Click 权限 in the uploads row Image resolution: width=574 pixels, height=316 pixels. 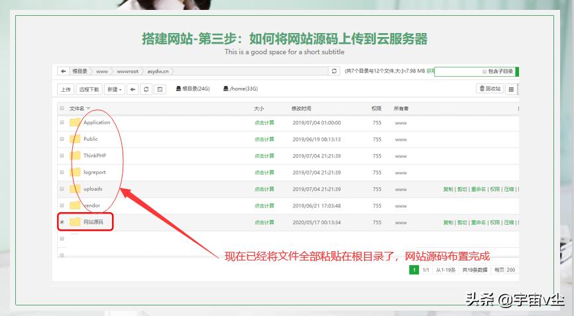(x=495, y=189)
